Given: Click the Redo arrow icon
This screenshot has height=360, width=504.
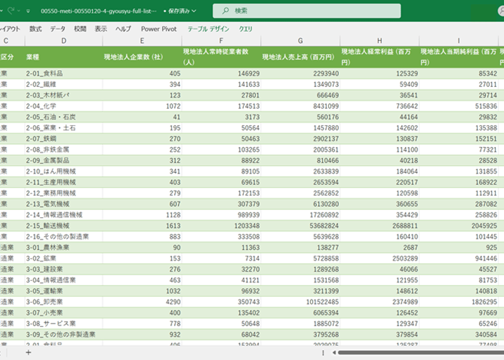Looking at the screenshot, I should [11, 10].
